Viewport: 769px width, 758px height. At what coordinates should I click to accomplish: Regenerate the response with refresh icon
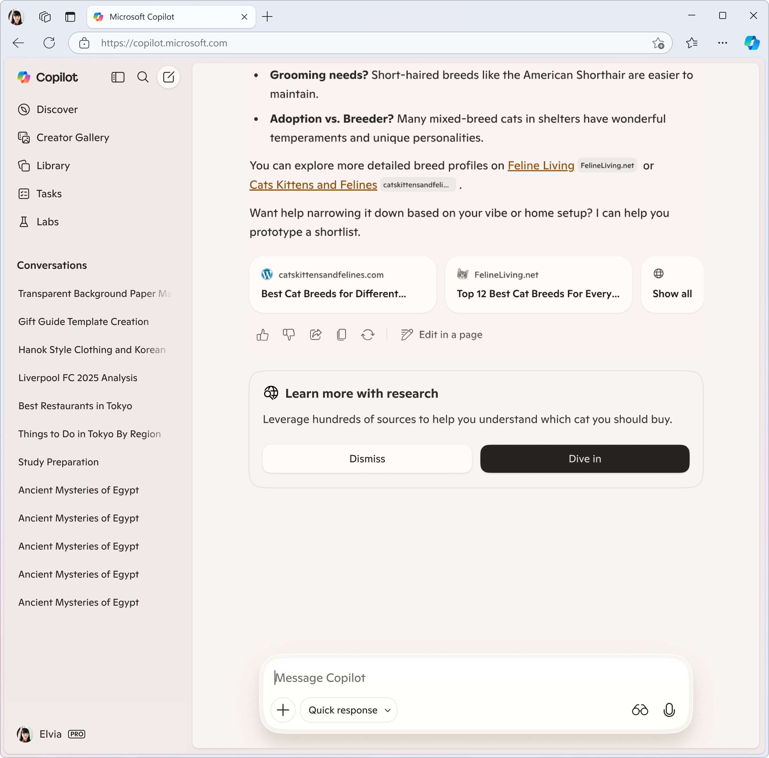pyautogui.click(x=368, y=335)
